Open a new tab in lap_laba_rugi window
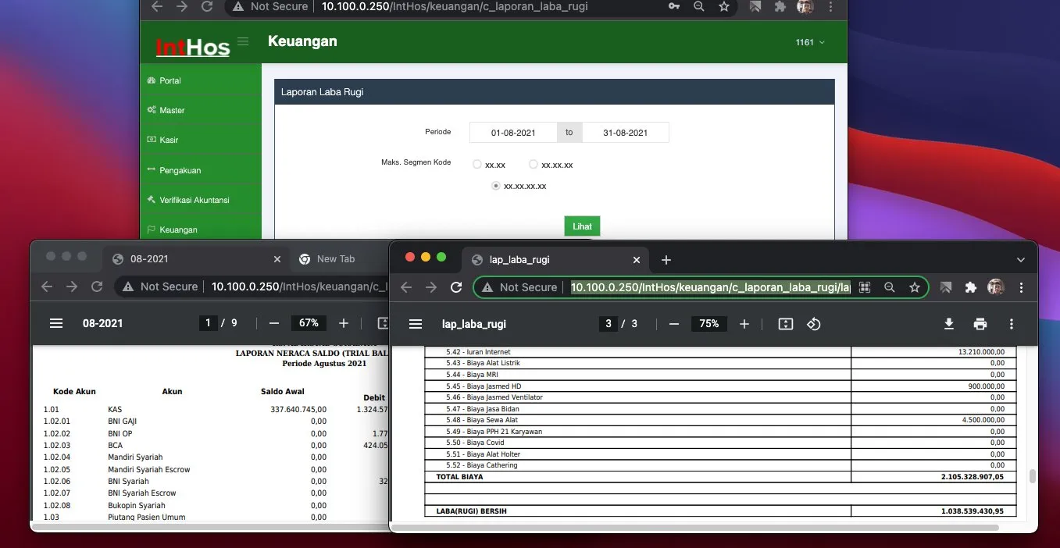This screenshot has height=548, width=1060. pos(666,260)
